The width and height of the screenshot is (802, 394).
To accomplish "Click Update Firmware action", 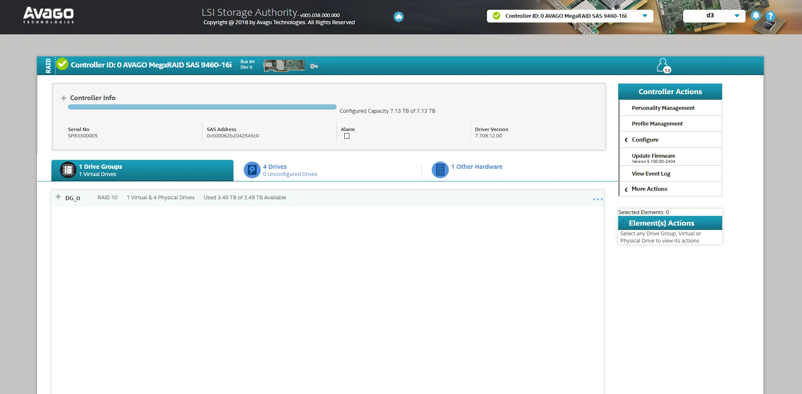I will click(653, 156).
